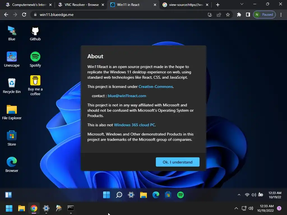Open the Windows 365 cloud PC link

tap(134, 125)
